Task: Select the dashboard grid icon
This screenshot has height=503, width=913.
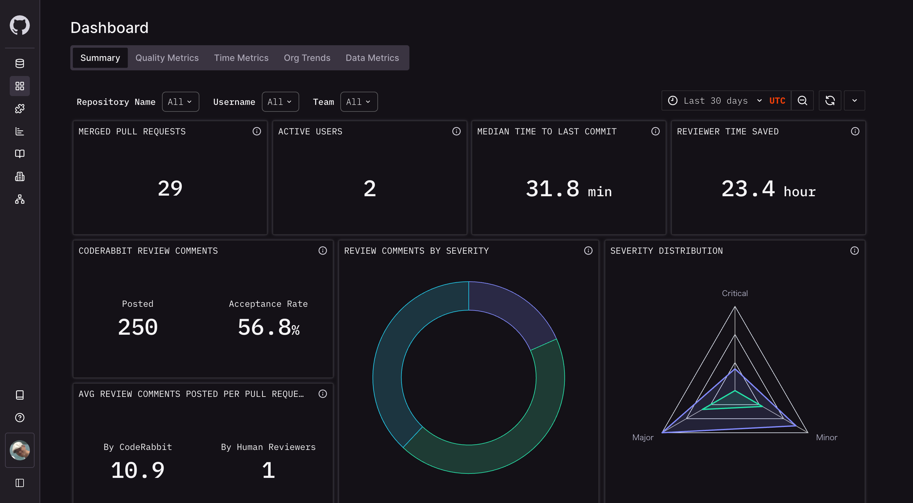Action: tap(19, 86)
